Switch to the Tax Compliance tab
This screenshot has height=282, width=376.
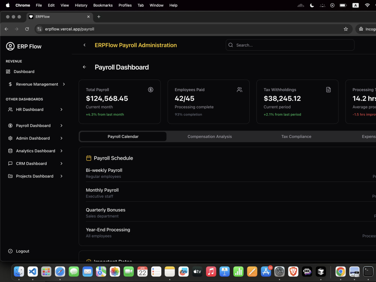tap(296, 136)
